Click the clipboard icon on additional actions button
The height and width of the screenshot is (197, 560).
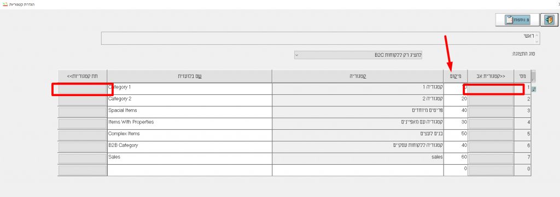click(510, 20)
